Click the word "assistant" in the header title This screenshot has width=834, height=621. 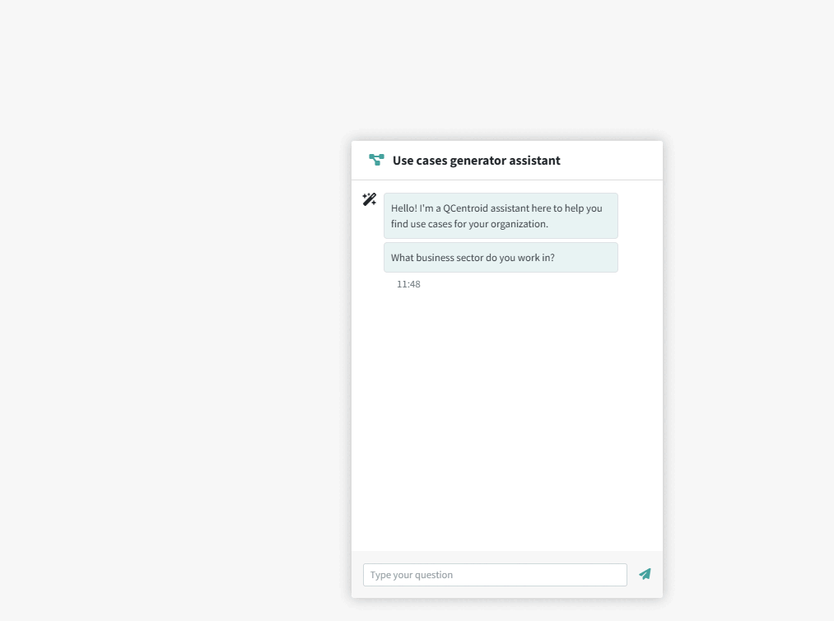536,161
